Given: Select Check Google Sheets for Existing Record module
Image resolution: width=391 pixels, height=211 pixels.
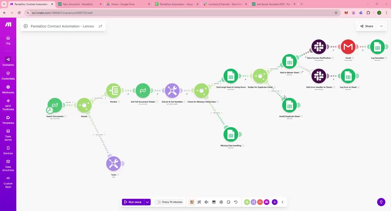Looking at the screenshot, I should (231, 76).
